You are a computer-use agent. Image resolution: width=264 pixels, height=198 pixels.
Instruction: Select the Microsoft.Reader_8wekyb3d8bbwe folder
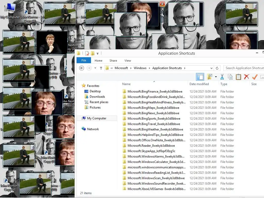151,146
